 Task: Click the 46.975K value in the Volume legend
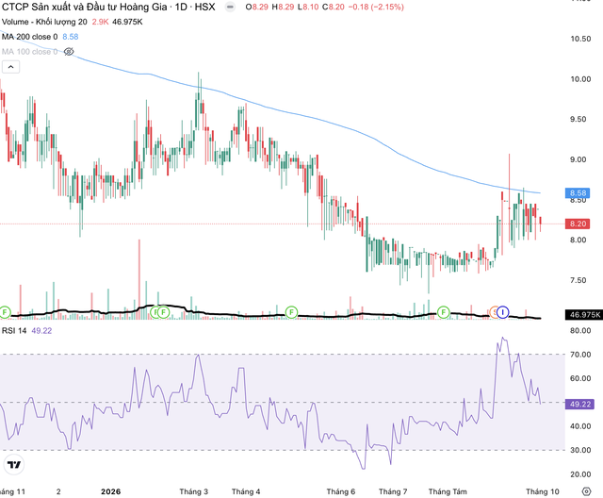pyautogui.click(x=127, y=22)
